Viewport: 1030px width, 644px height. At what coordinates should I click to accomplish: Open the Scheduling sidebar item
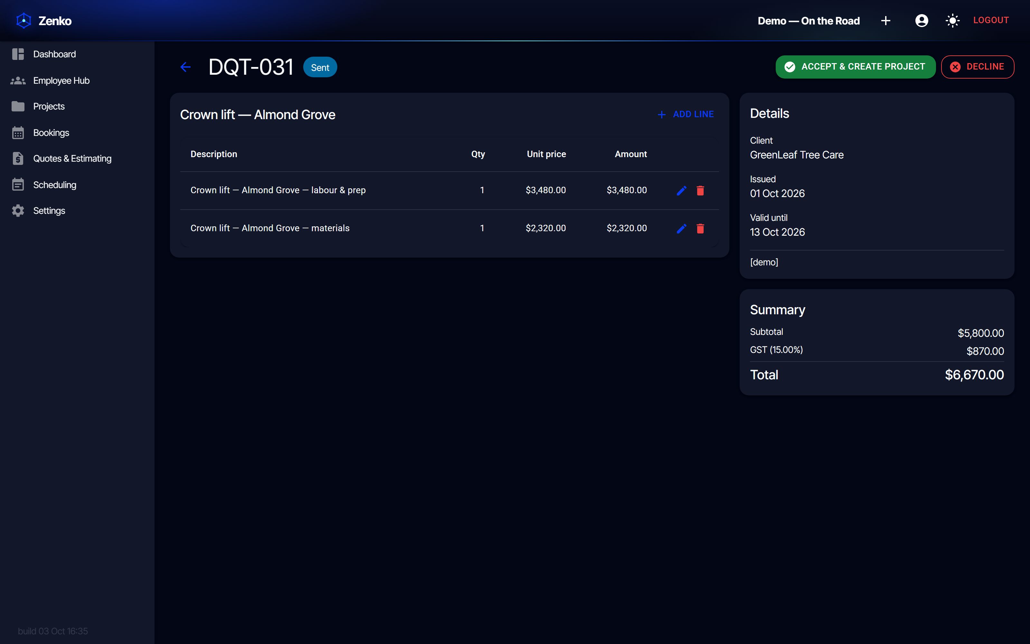[x=77, y=185]
